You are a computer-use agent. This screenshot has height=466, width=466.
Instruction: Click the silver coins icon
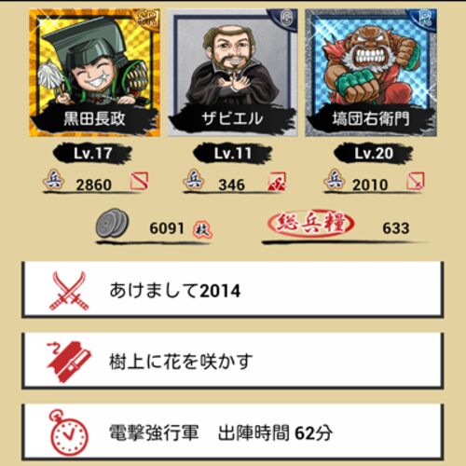[x=112, y=224]
